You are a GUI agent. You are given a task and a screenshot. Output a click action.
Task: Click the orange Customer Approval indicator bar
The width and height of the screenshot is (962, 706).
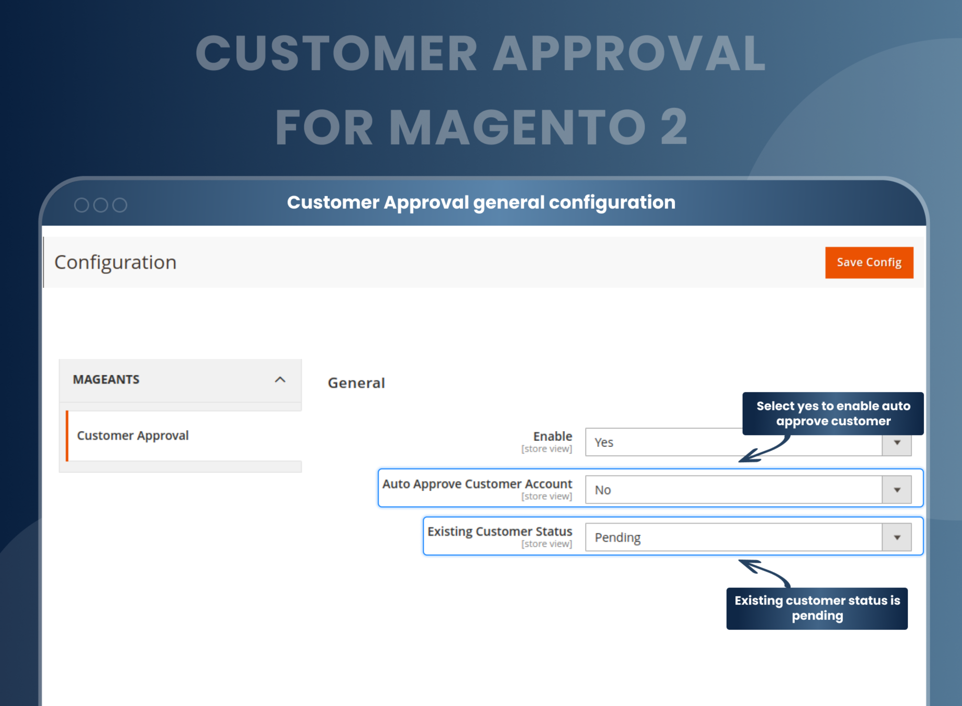click(x=67, y=435)
